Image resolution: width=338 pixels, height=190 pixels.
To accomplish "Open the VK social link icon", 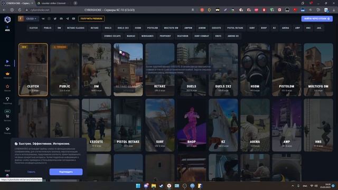I will point(43,19).
